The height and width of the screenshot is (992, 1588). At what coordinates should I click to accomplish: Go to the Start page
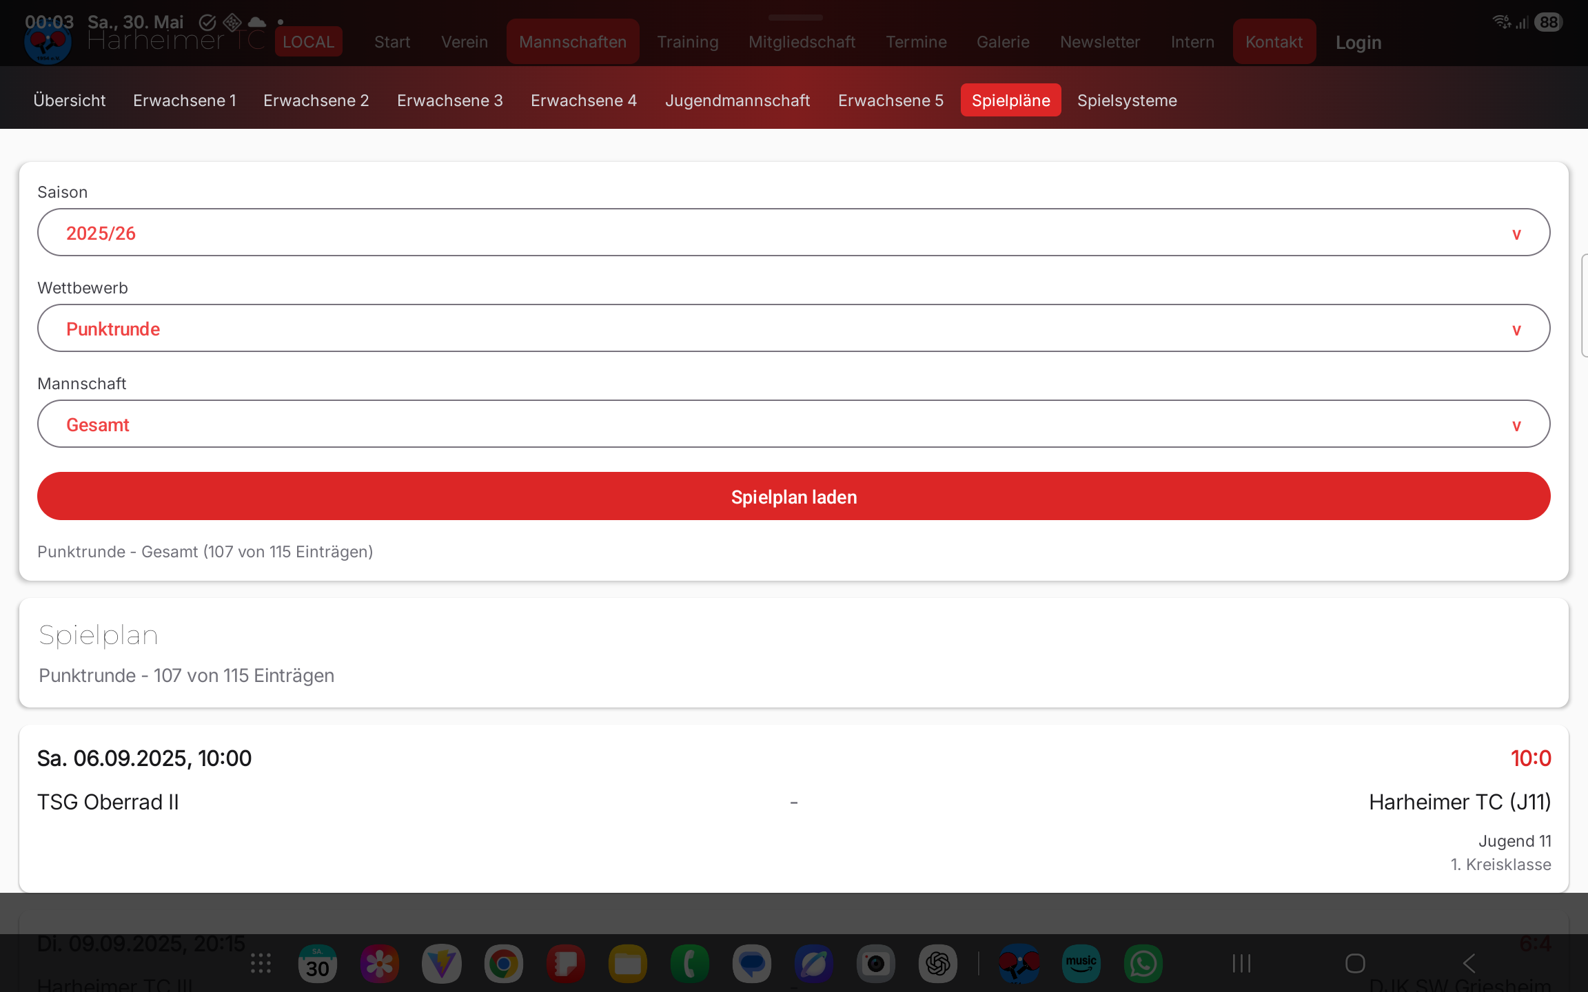click(x=392, y=42)
